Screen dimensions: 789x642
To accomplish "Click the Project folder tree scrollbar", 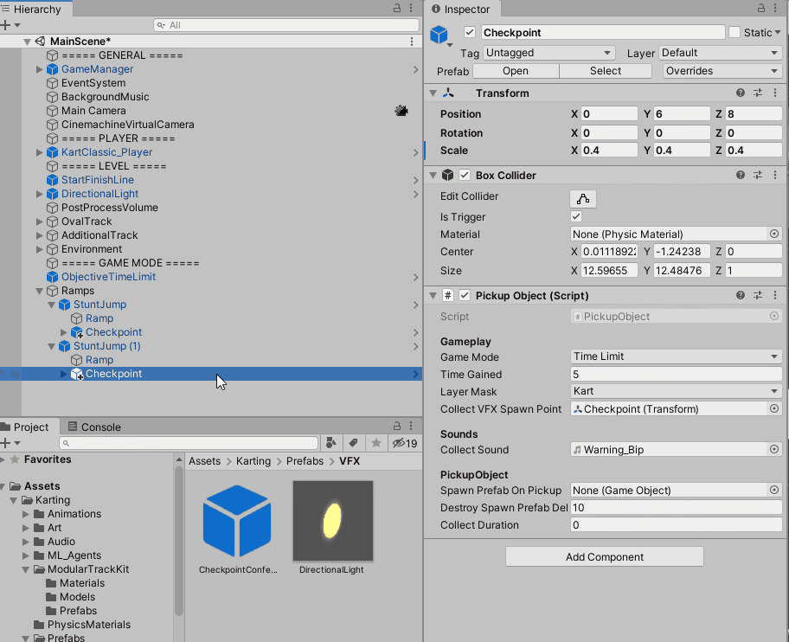I will click(x=178, y=541).
